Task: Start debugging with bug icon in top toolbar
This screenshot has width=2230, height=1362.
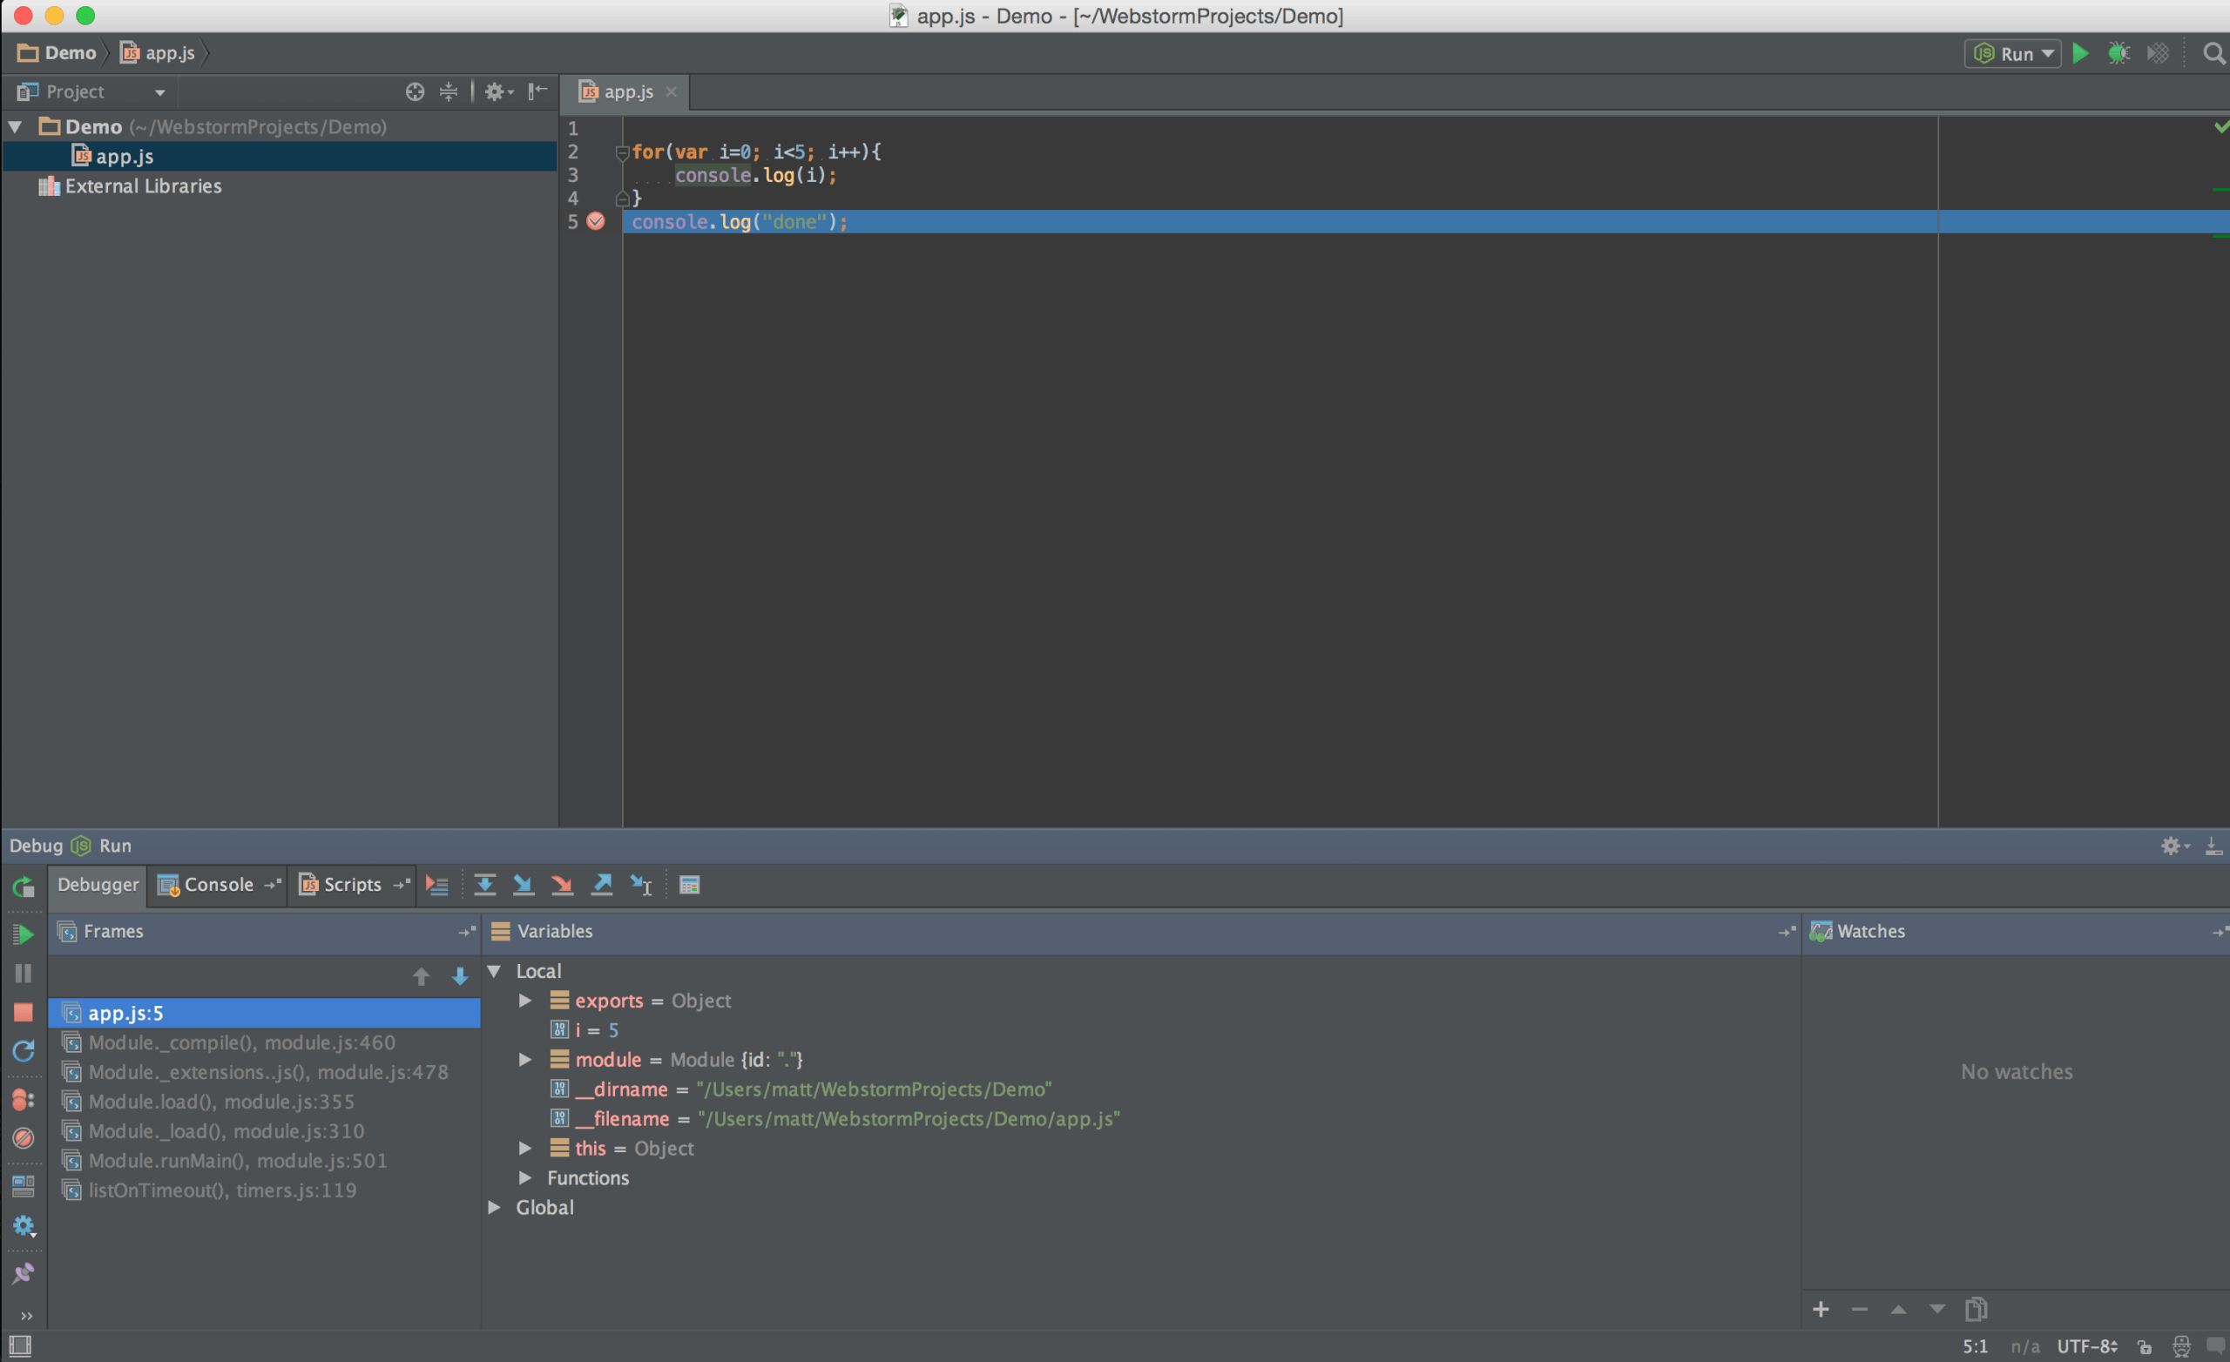Action: coord(2118,53)
